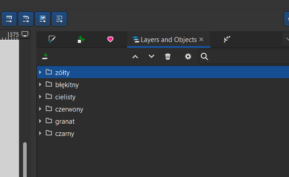Expand the czerwony layer
Screen dimensions: 289x177
(40, 109)
